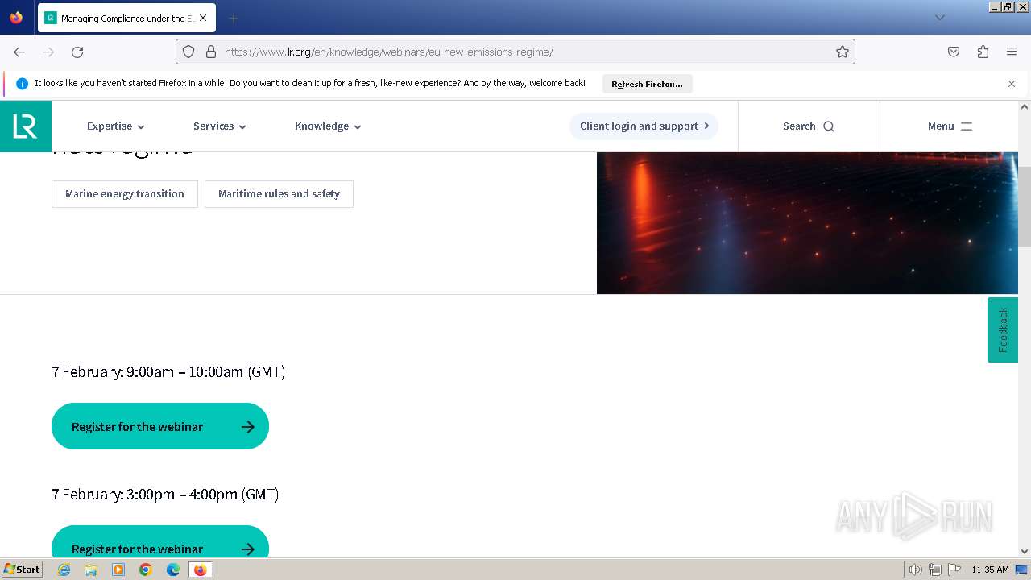Image resolution: width=1031 pixels, height=580 pixels.
Task: Click the Refresh Firefox button
Action: coord(647,84)
